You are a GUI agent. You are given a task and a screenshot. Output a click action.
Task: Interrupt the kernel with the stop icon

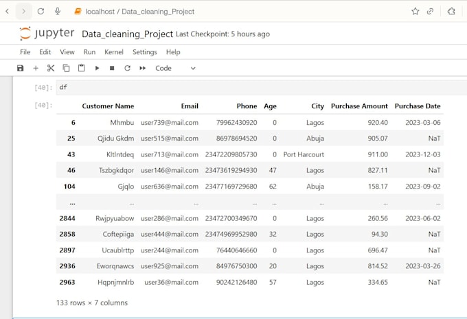tap(112, 68)
